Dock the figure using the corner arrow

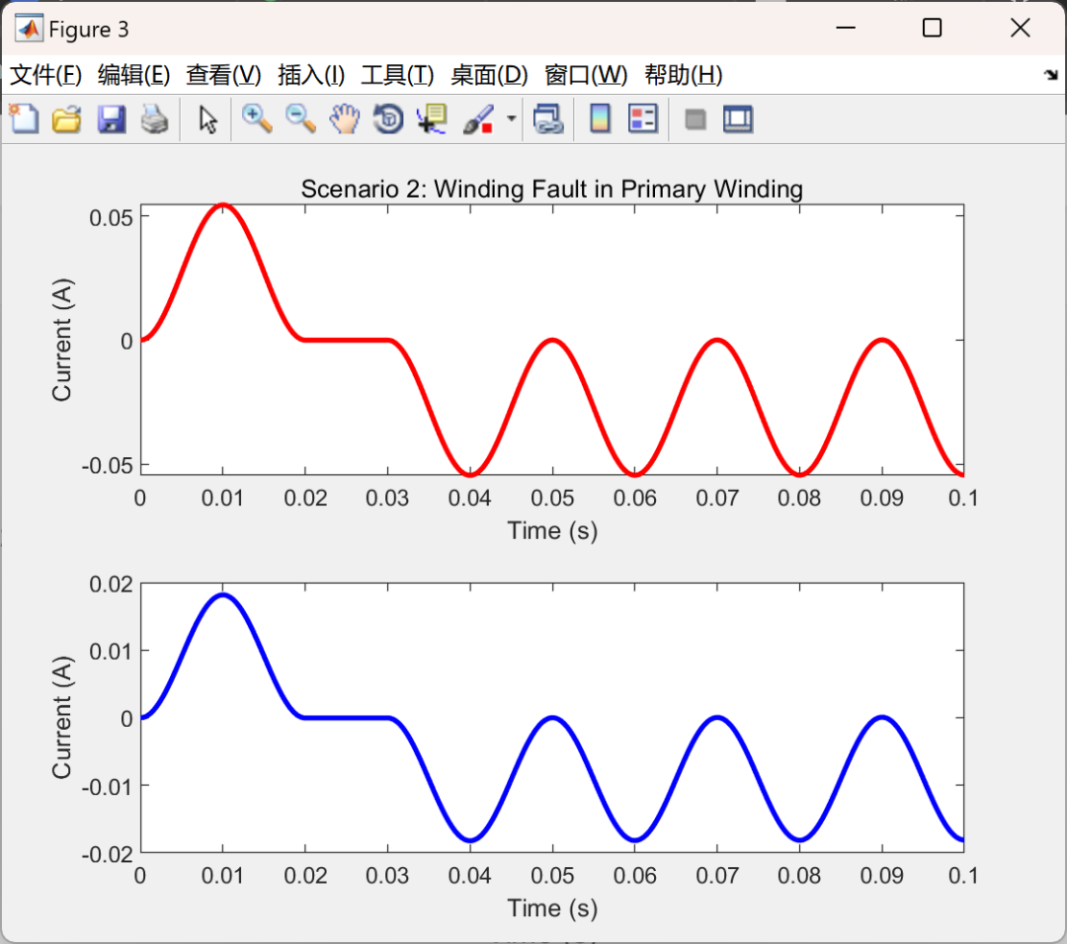coord(1051,75)
